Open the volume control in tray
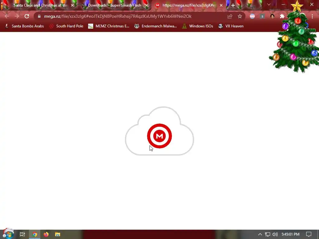 click(x=275, y=234)
